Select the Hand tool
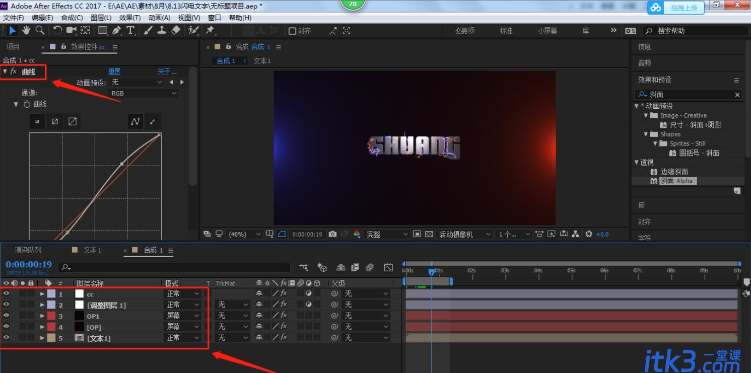The image size is (751, 373). (x=26, y=31)
